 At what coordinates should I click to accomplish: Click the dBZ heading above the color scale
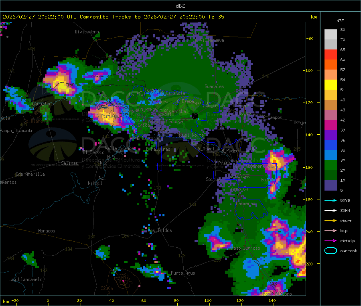point(340,21)
